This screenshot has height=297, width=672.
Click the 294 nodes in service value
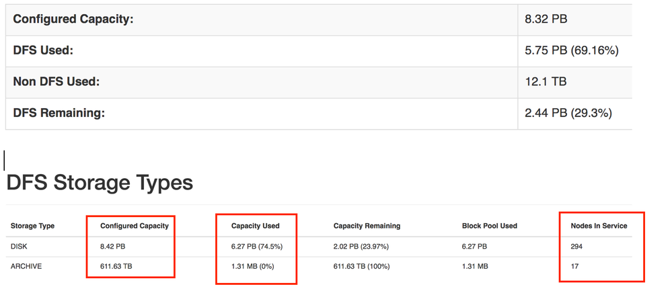tap(576, 247)
